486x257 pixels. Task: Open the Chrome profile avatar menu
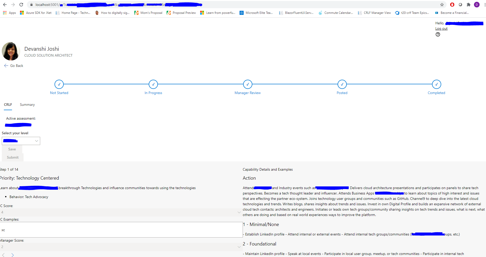coord(477,4)
